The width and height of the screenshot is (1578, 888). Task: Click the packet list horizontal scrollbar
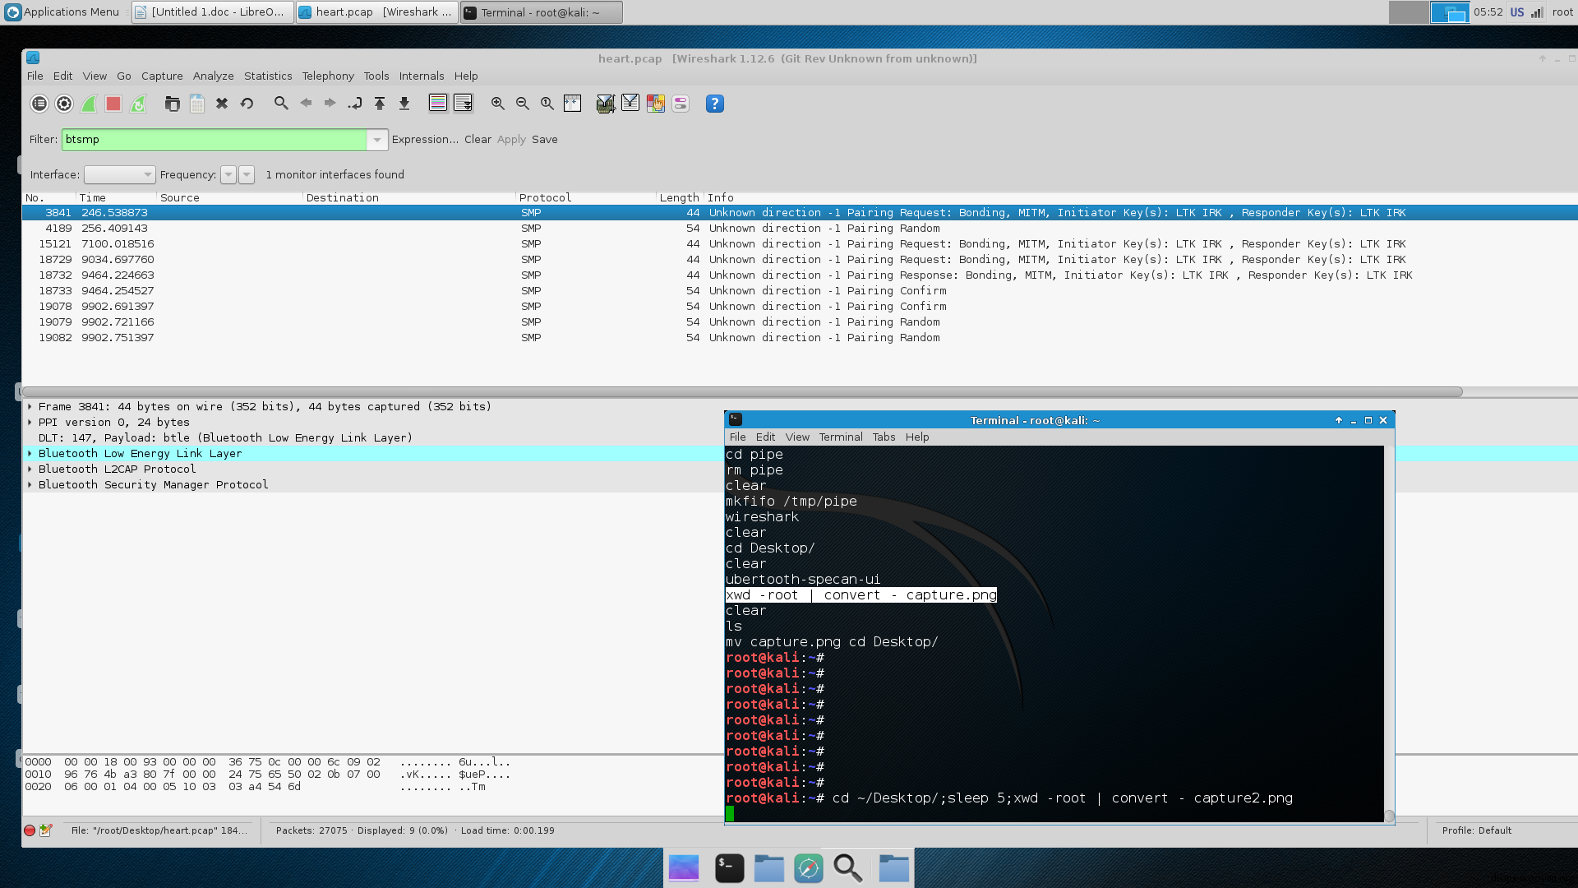(x=740, y=391)
